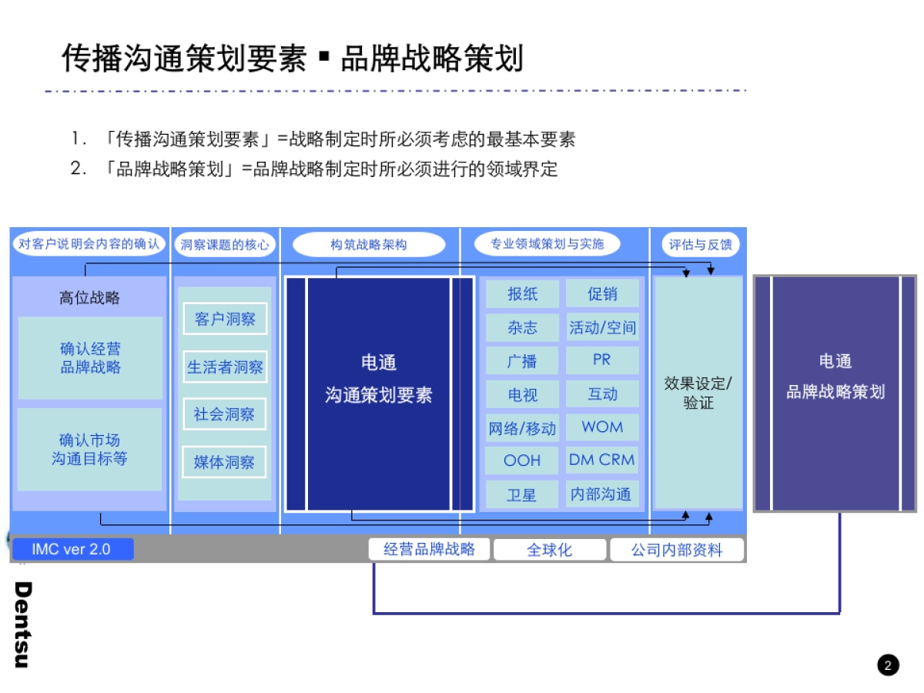Viewport: 924px width, 693px height.
Task: Select the 网络/移动 media box
Action: [x=523, y=427]
